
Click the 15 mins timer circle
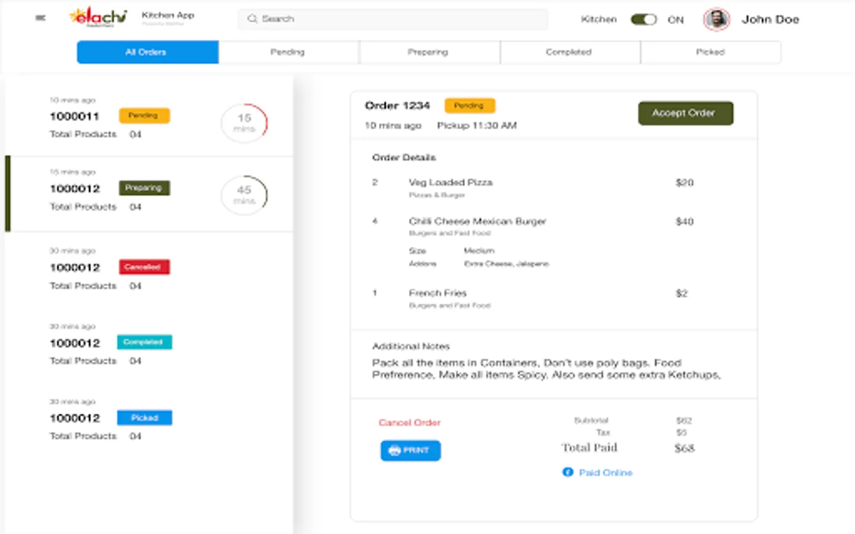[x=244, y=123]
